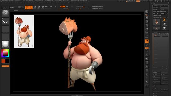Click Duplicate subtool
This screenshot has width=171, height=96.
[x=156, y=79]
